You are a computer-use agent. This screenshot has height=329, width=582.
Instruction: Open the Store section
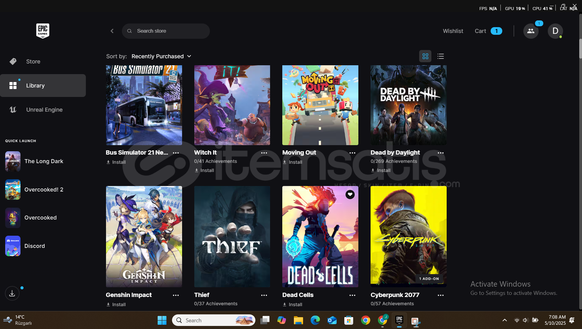(43, 62)
